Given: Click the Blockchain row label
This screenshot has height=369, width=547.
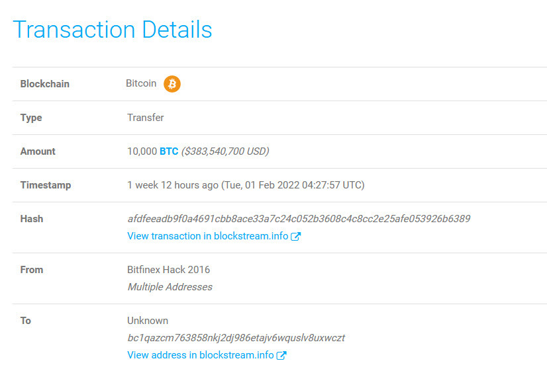Looking at the screenshot, I should (x=45, y=84).
